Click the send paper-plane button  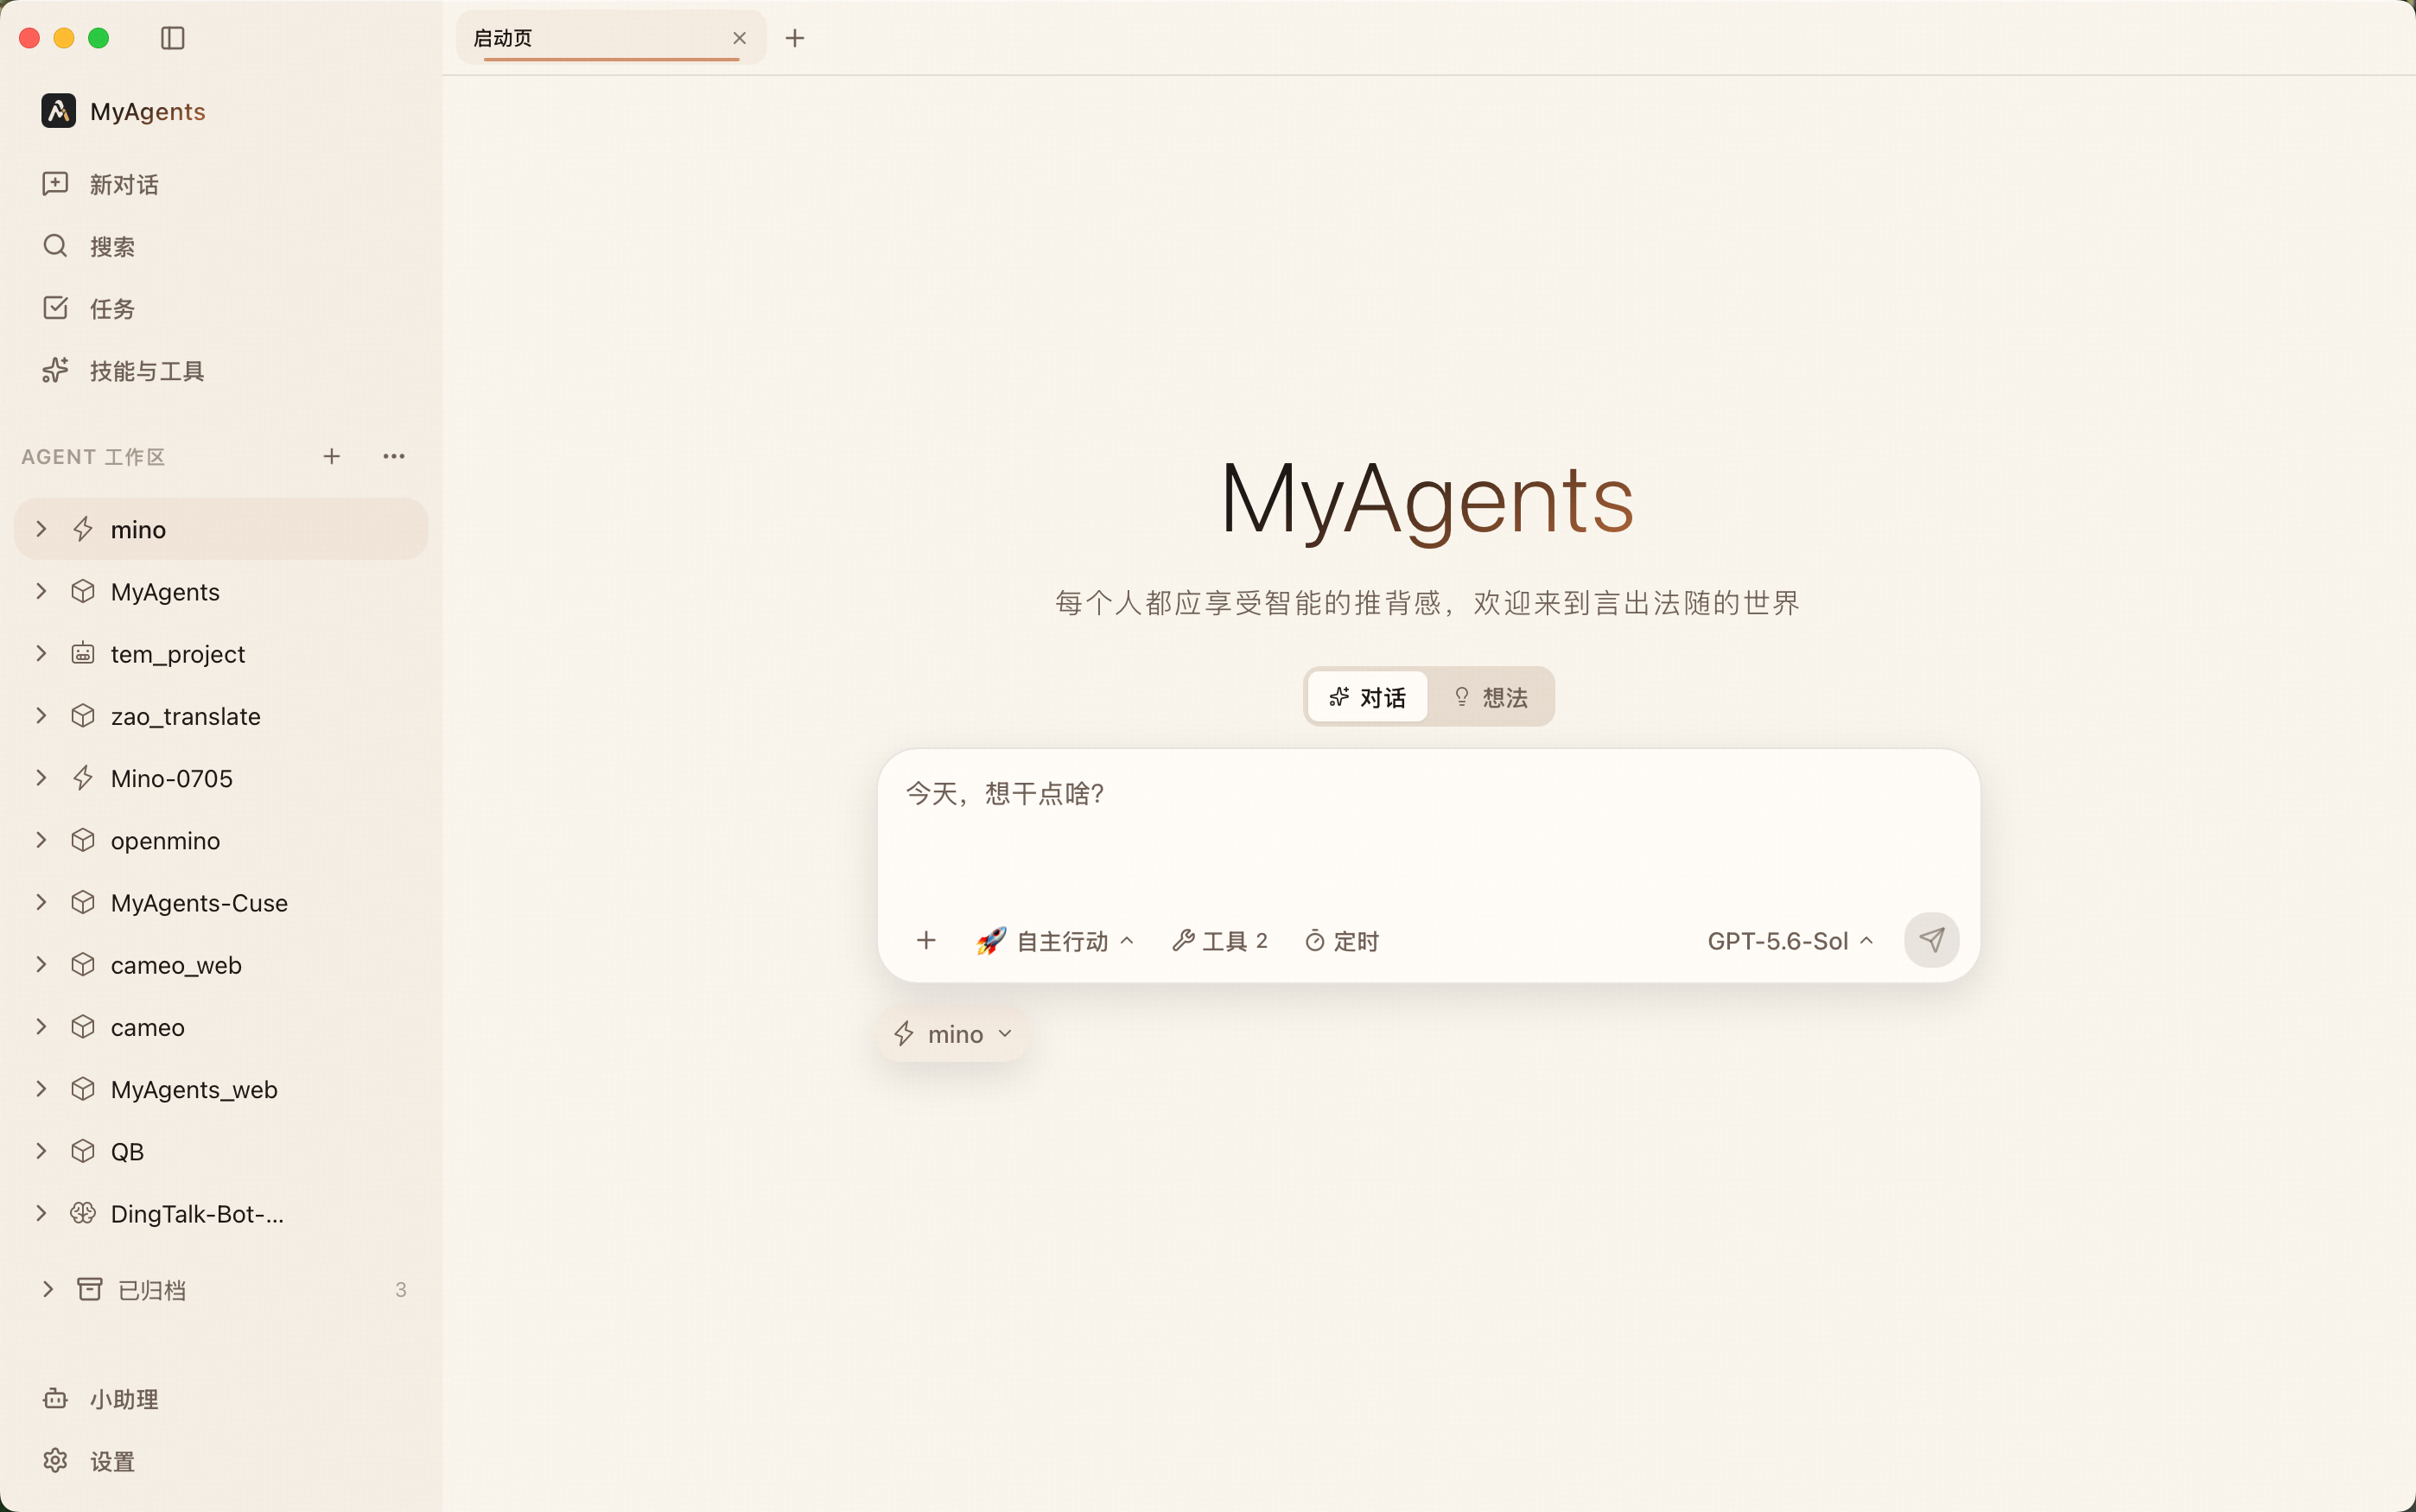click(1931, 940)
